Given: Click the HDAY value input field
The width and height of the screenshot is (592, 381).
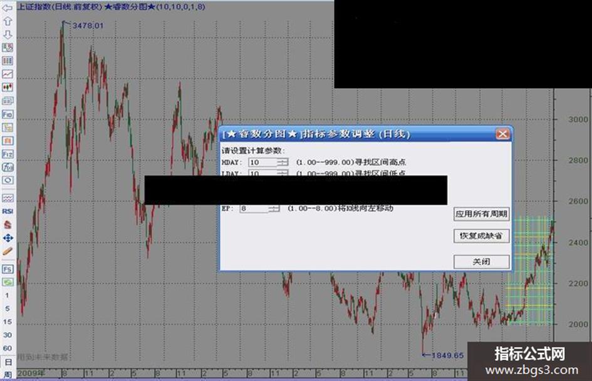Looking at the screenshot, I should 262,163.
